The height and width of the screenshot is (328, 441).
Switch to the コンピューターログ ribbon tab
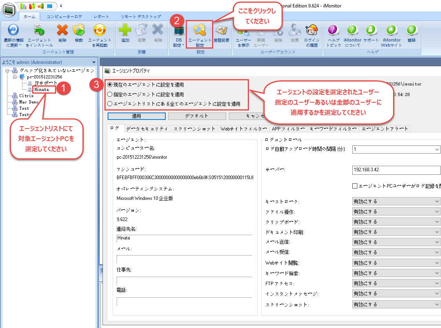point(64,16)
